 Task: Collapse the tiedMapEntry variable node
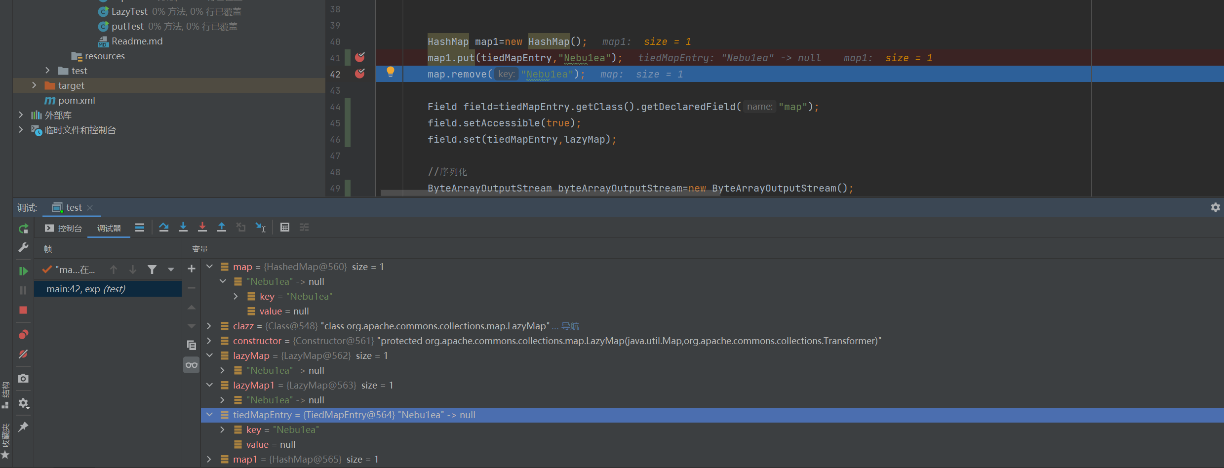[209, 415]
